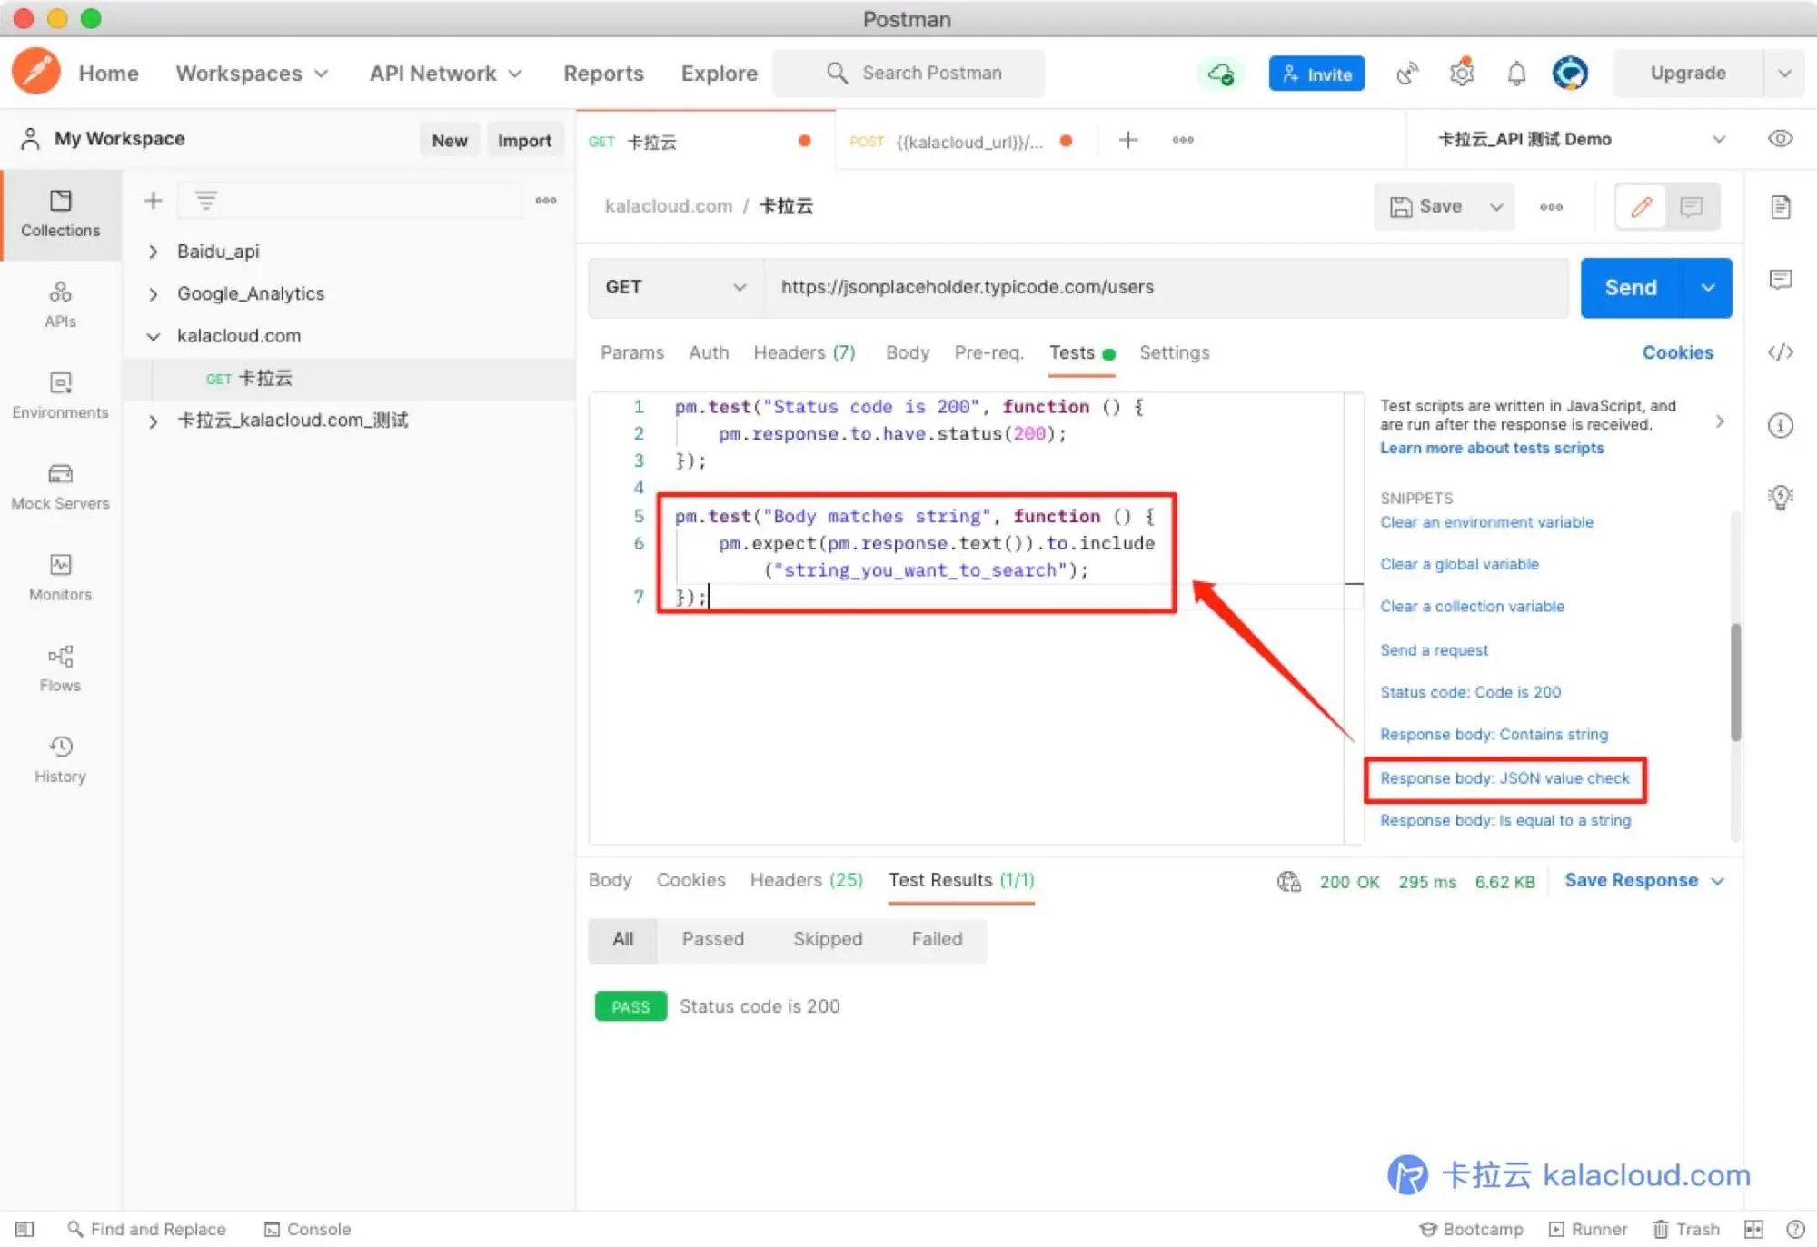Open collections options three-dot menu
This screenshot has width=1817, height=1247.
pos(546,201)
